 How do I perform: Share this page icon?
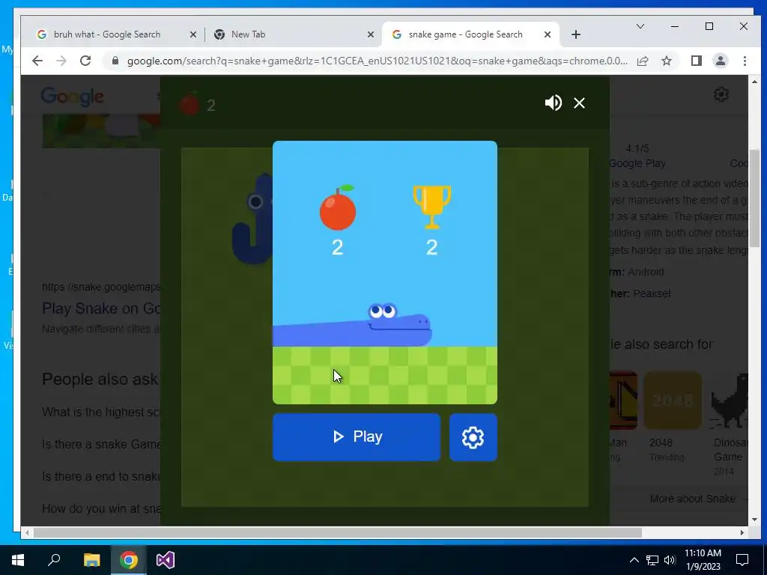[x=643, y=61]
